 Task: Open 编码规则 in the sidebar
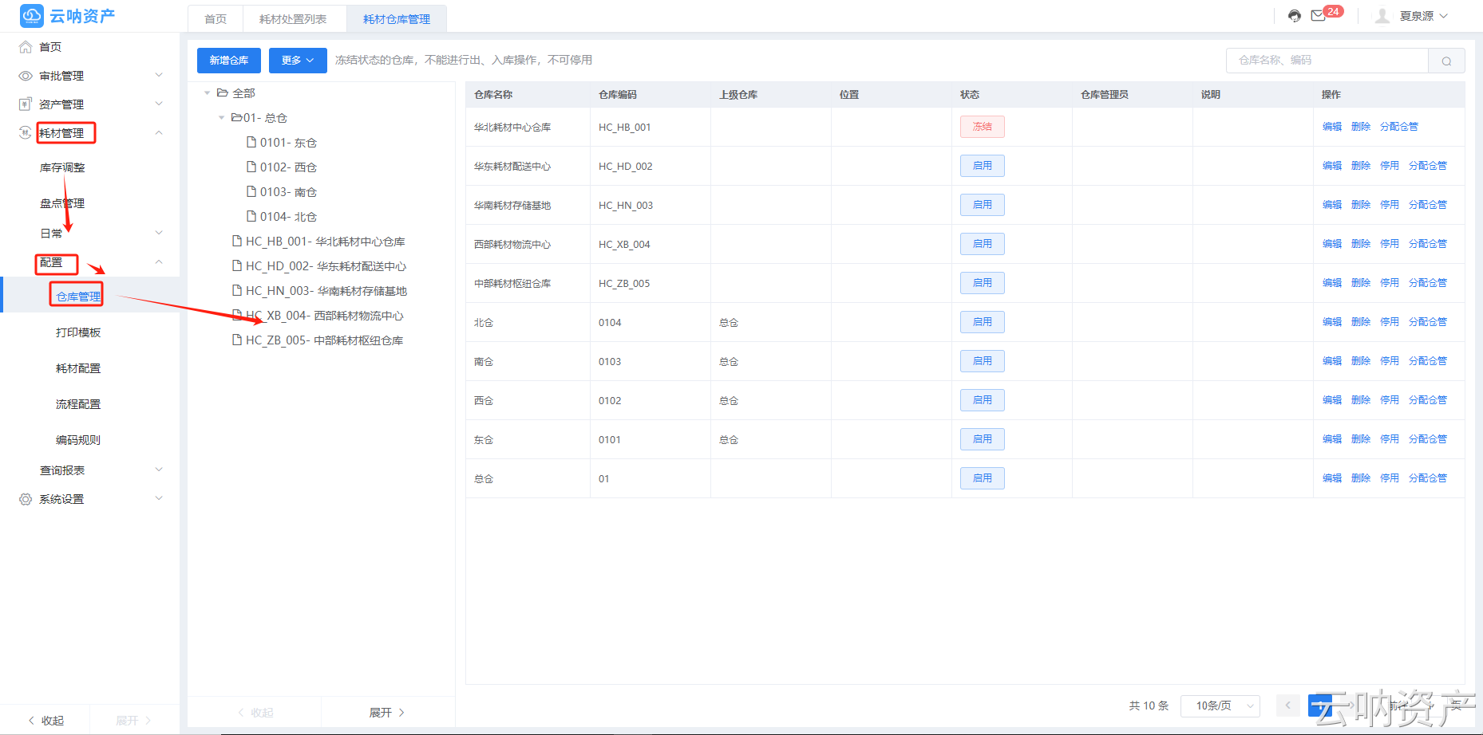(x=78, y=440)
